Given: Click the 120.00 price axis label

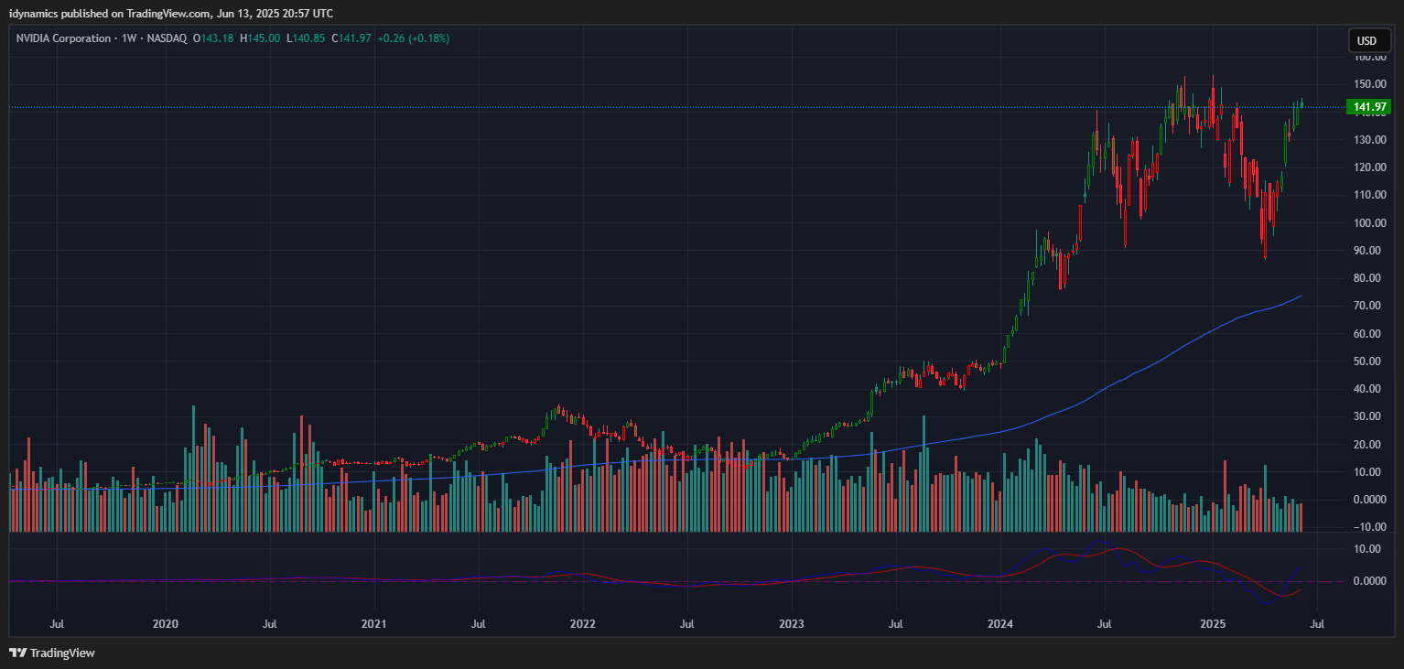Looking at the screenshot, I should tap(1369, 167).
